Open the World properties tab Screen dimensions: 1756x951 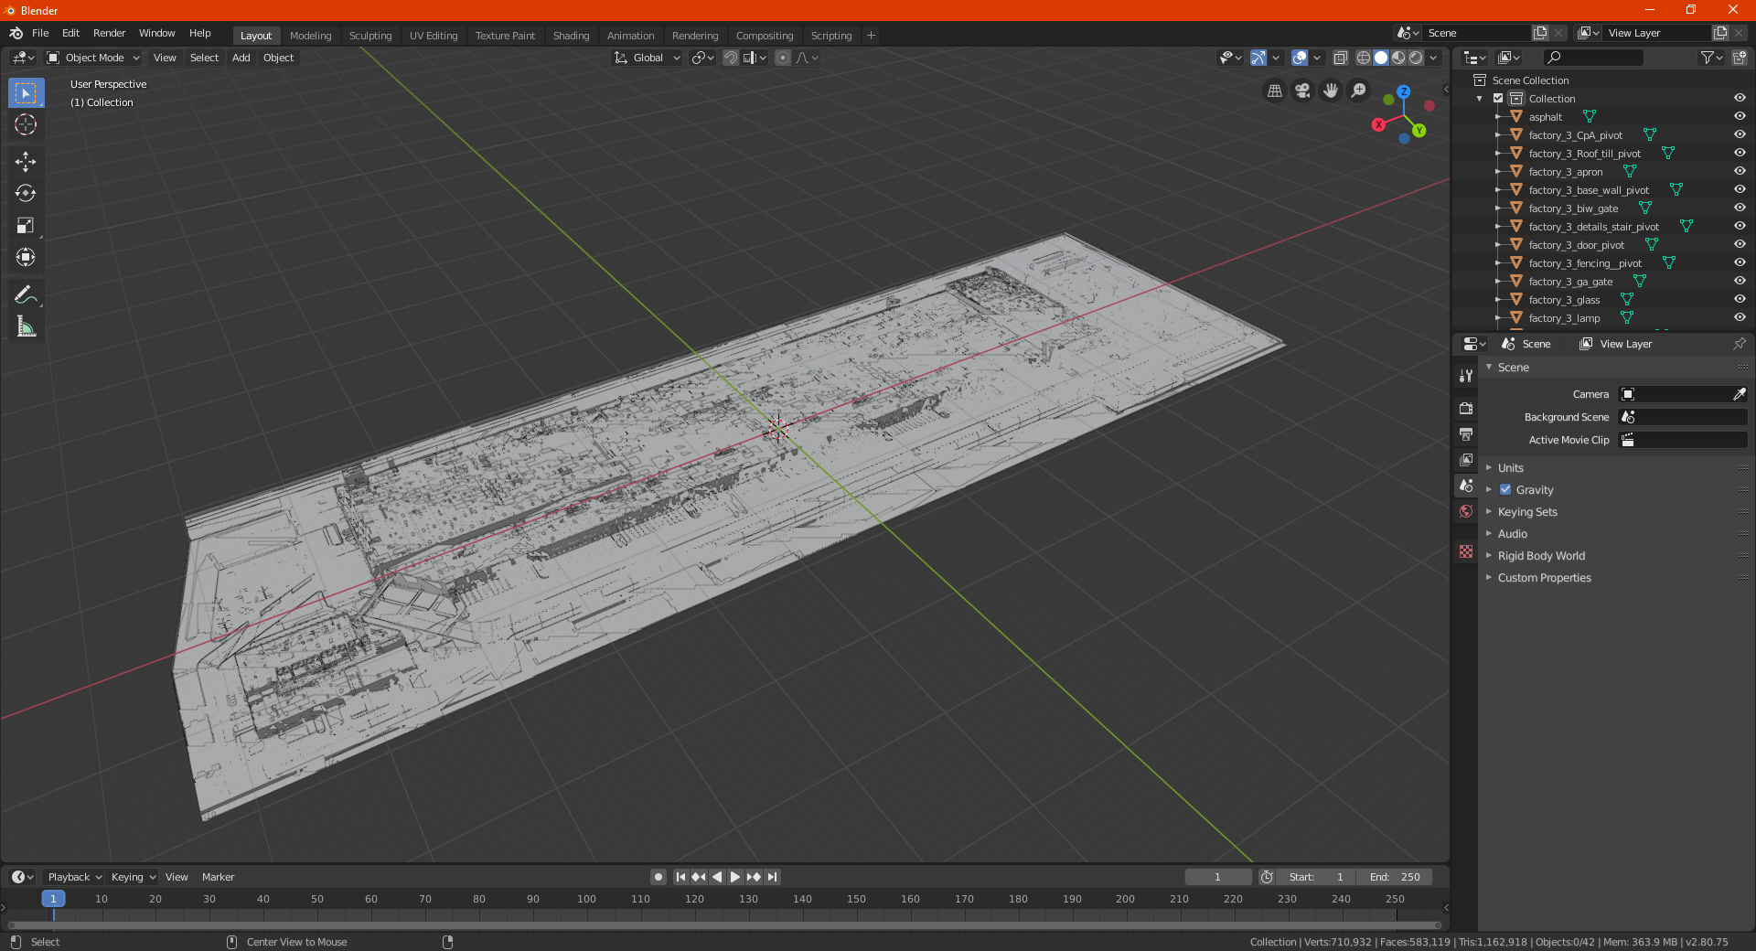pos(1466,510)
